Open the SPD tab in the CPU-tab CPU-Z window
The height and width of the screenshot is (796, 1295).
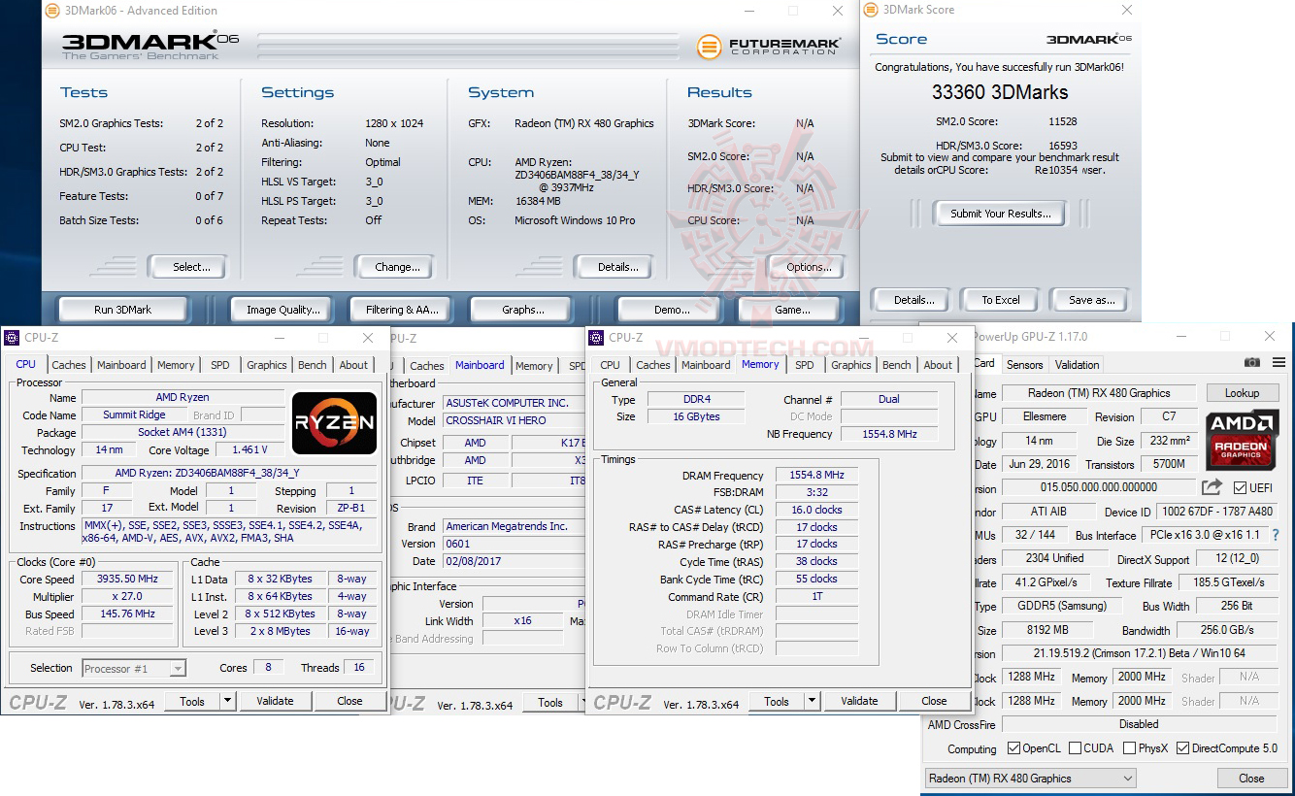coord(220,365)
